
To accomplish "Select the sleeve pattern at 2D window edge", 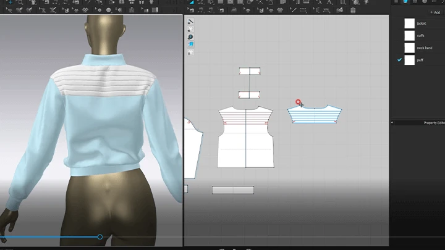I will (192, 149).
